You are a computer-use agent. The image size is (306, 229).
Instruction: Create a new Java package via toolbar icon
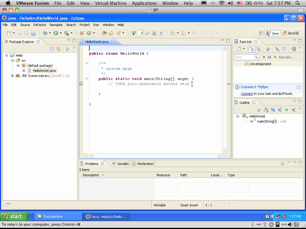click(82, 33)
